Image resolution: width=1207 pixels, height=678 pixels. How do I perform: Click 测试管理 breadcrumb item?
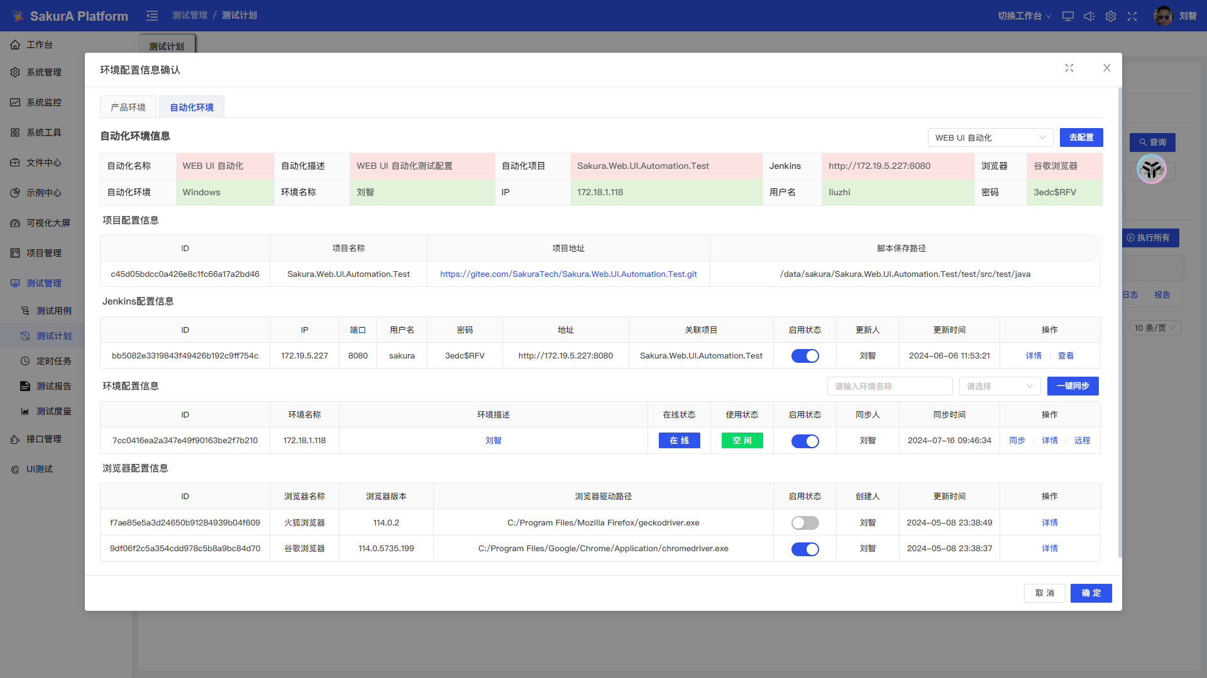tap(190, 16)
